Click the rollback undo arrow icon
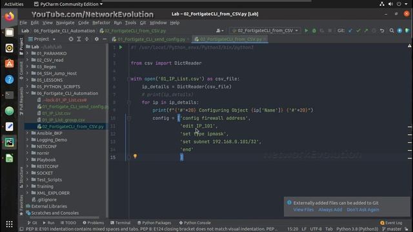The image size is (413, 232). (382, 31)
